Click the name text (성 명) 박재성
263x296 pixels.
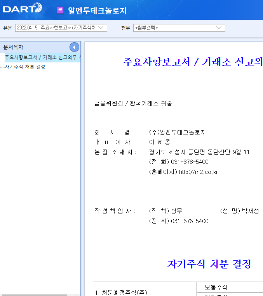[240, 211]
